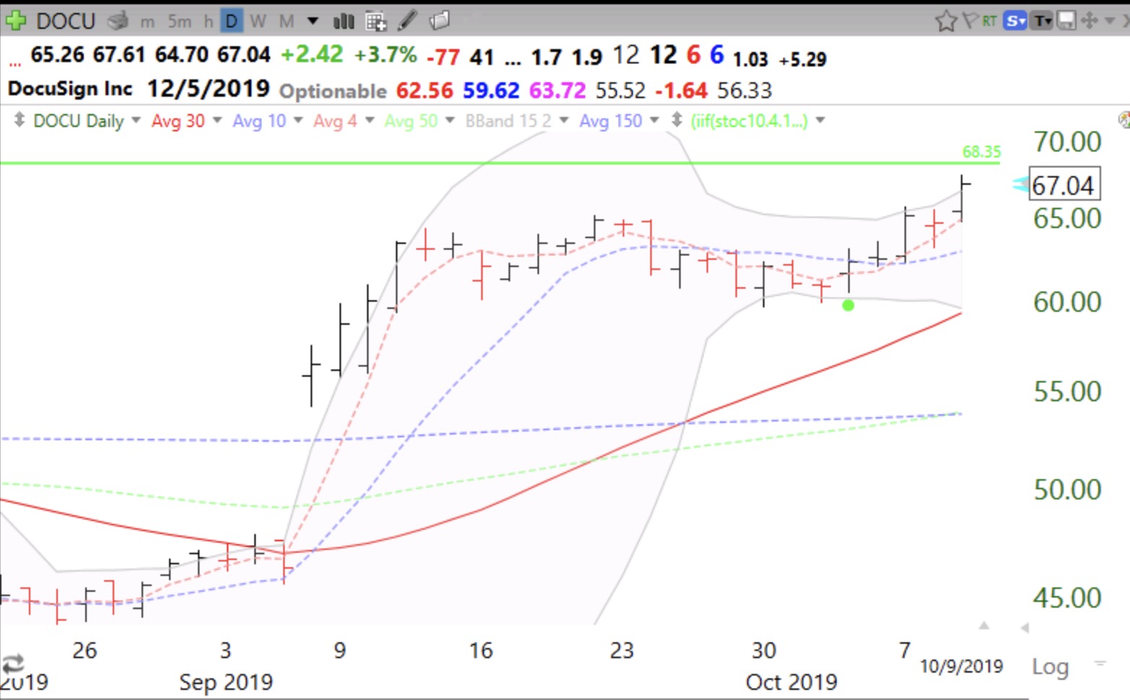Click the minus sign beside Log

click(1100, 662)
